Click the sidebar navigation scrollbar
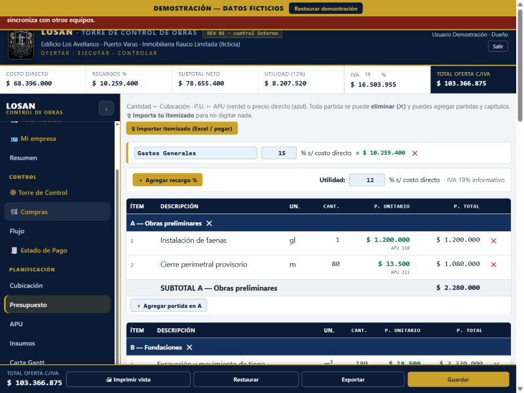The width and height of the screenshot is (524, 393). pyautogui.click(x=117, y=267)
